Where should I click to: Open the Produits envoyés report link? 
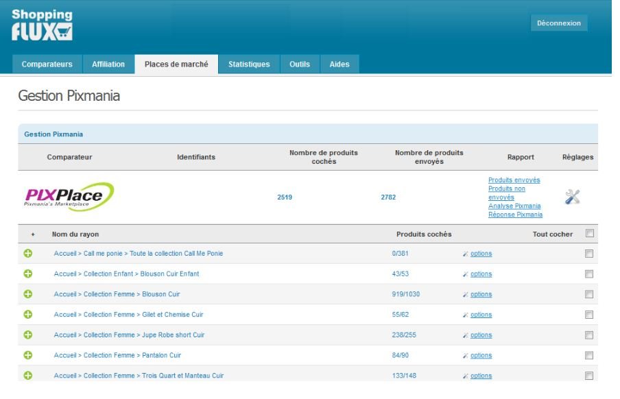pos(514,180)
